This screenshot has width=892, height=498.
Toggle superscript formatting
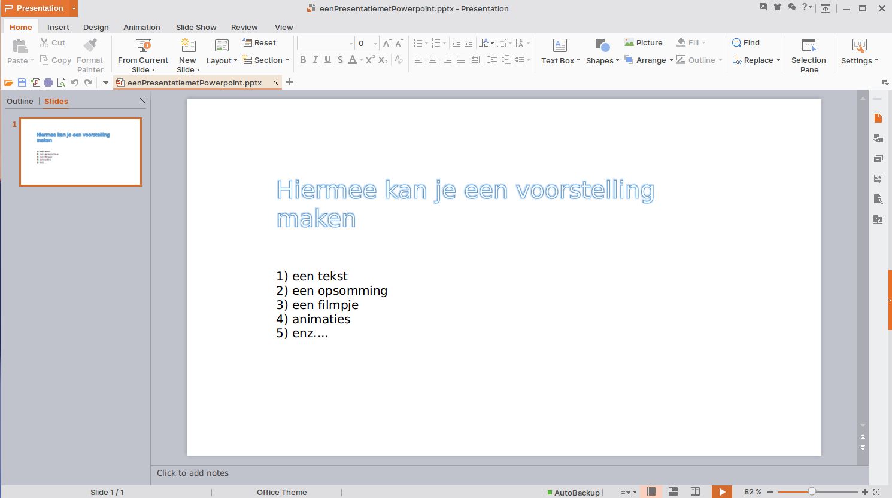click(x=370, y=60)
